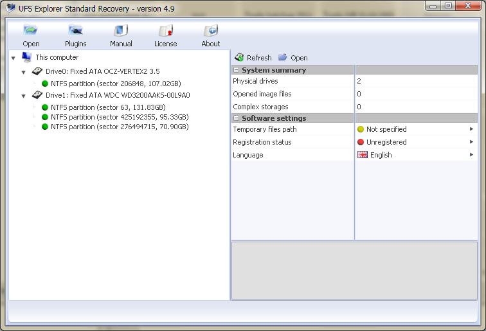Click the Complex storages row label
Screen dimensions: 486x331
click(260, 107)
